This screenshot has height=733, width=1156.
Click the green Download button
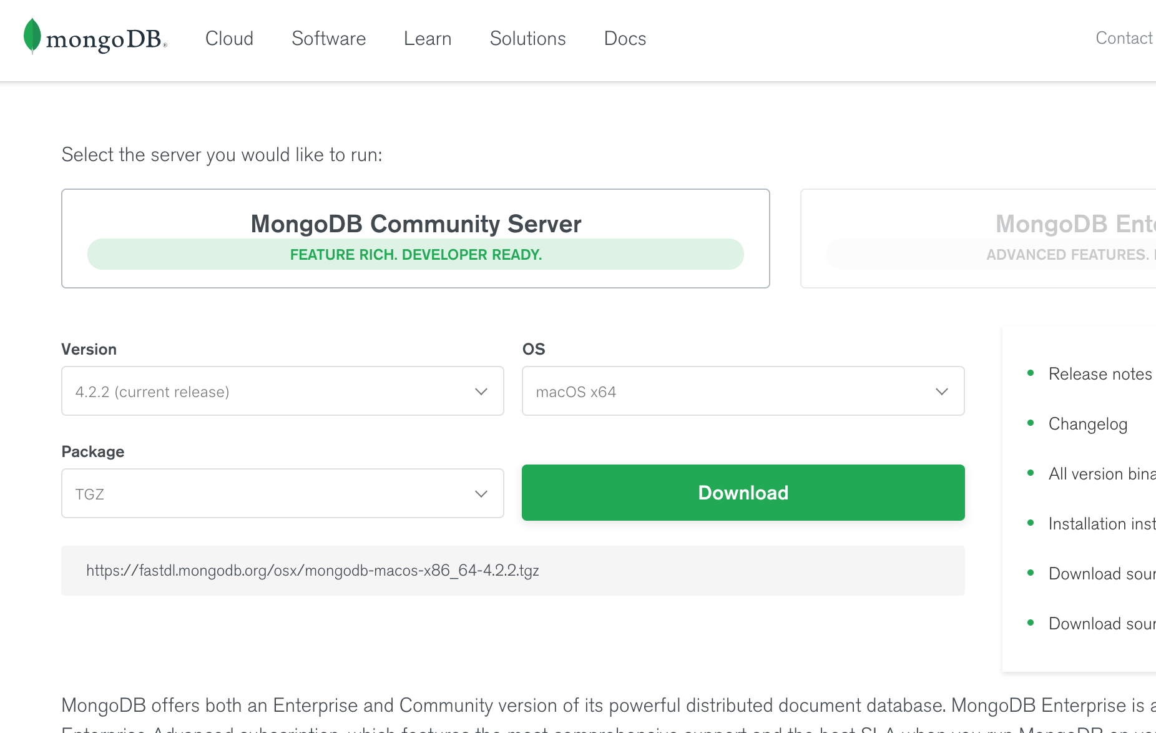coord(743,493)
